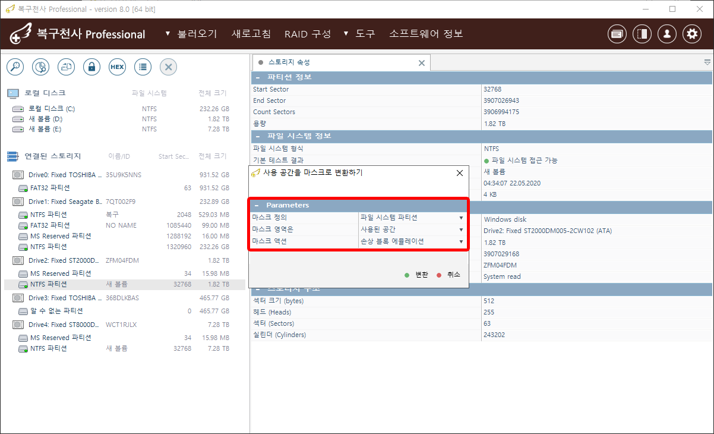This screenshot has width=714, height=434.
Task: Open the RAID 구성 menu
Action: click(307, 34)
